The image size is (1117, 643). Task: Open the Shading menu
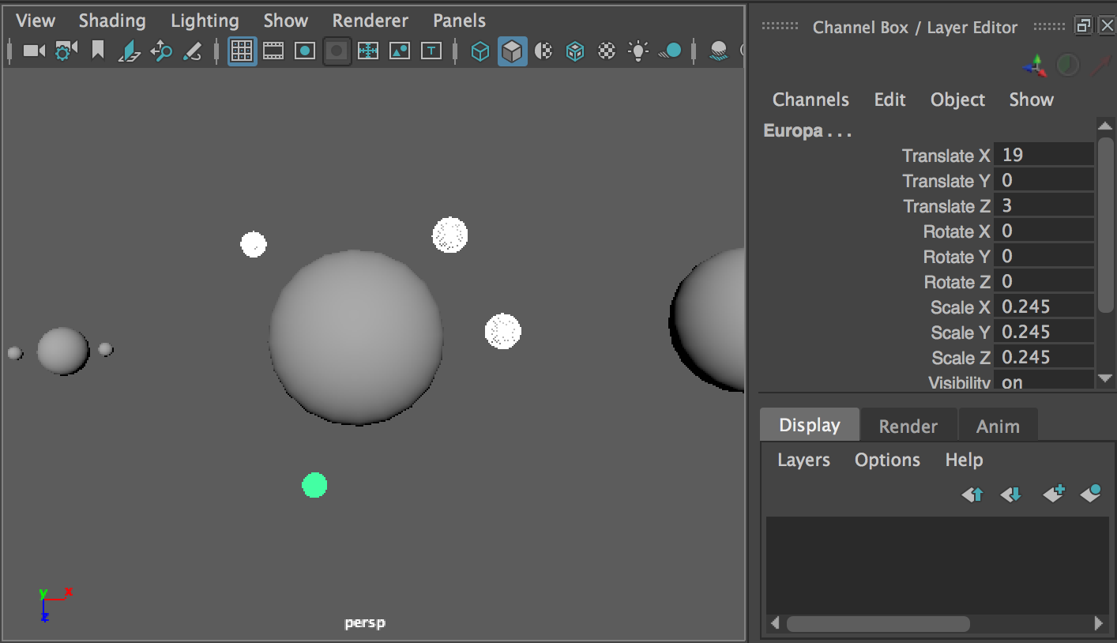click(111, 20)
